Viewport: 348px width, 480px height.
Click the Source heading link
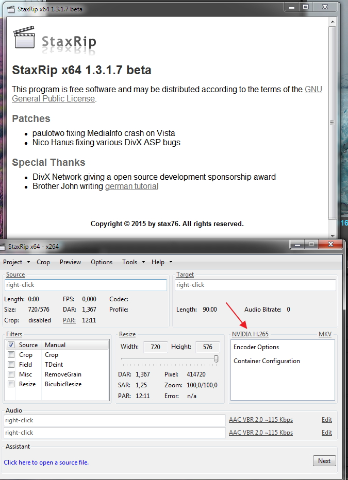(15, 275)
